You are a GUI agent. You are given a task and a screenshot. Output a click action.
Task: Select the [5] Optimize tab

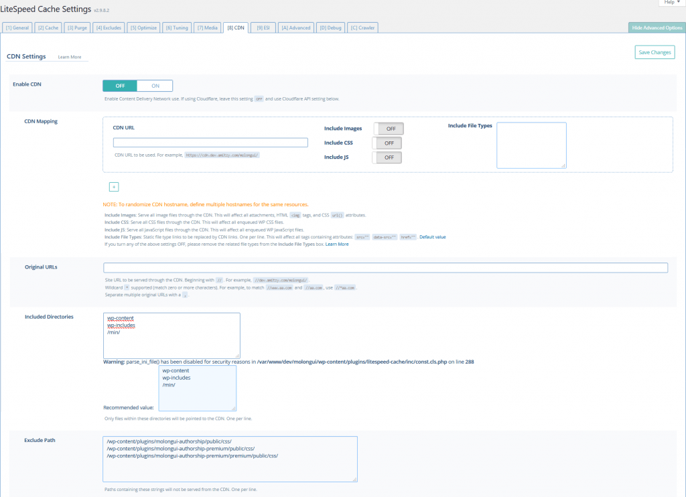tap(143, 27)
